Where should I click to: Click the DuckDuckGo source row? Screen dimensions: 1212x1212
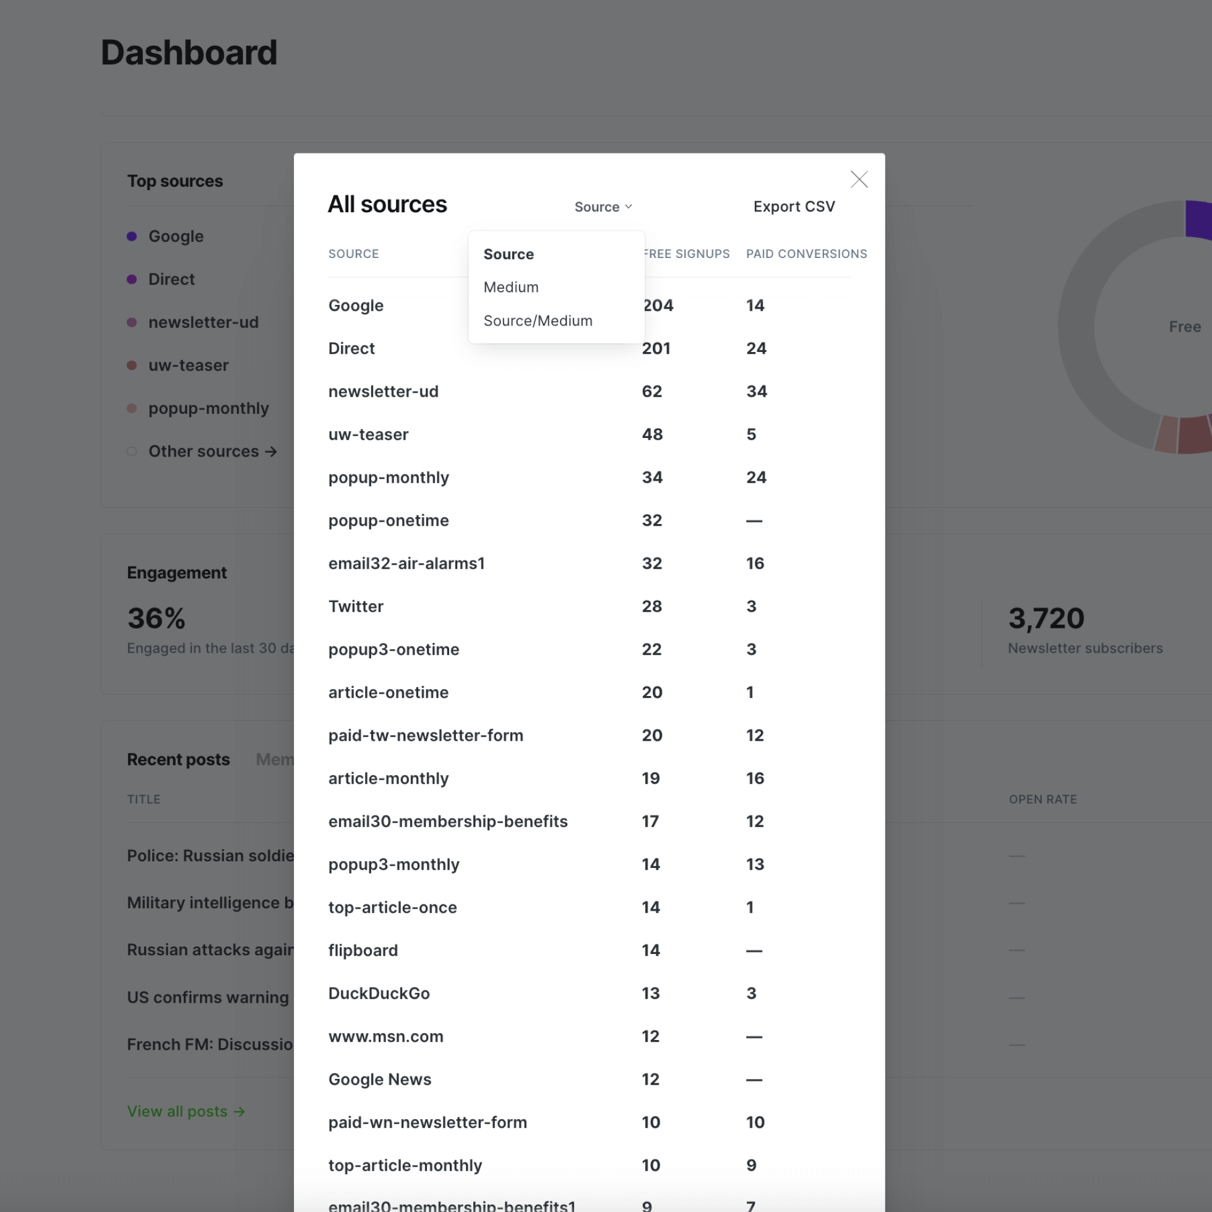[x=379, y=993]
